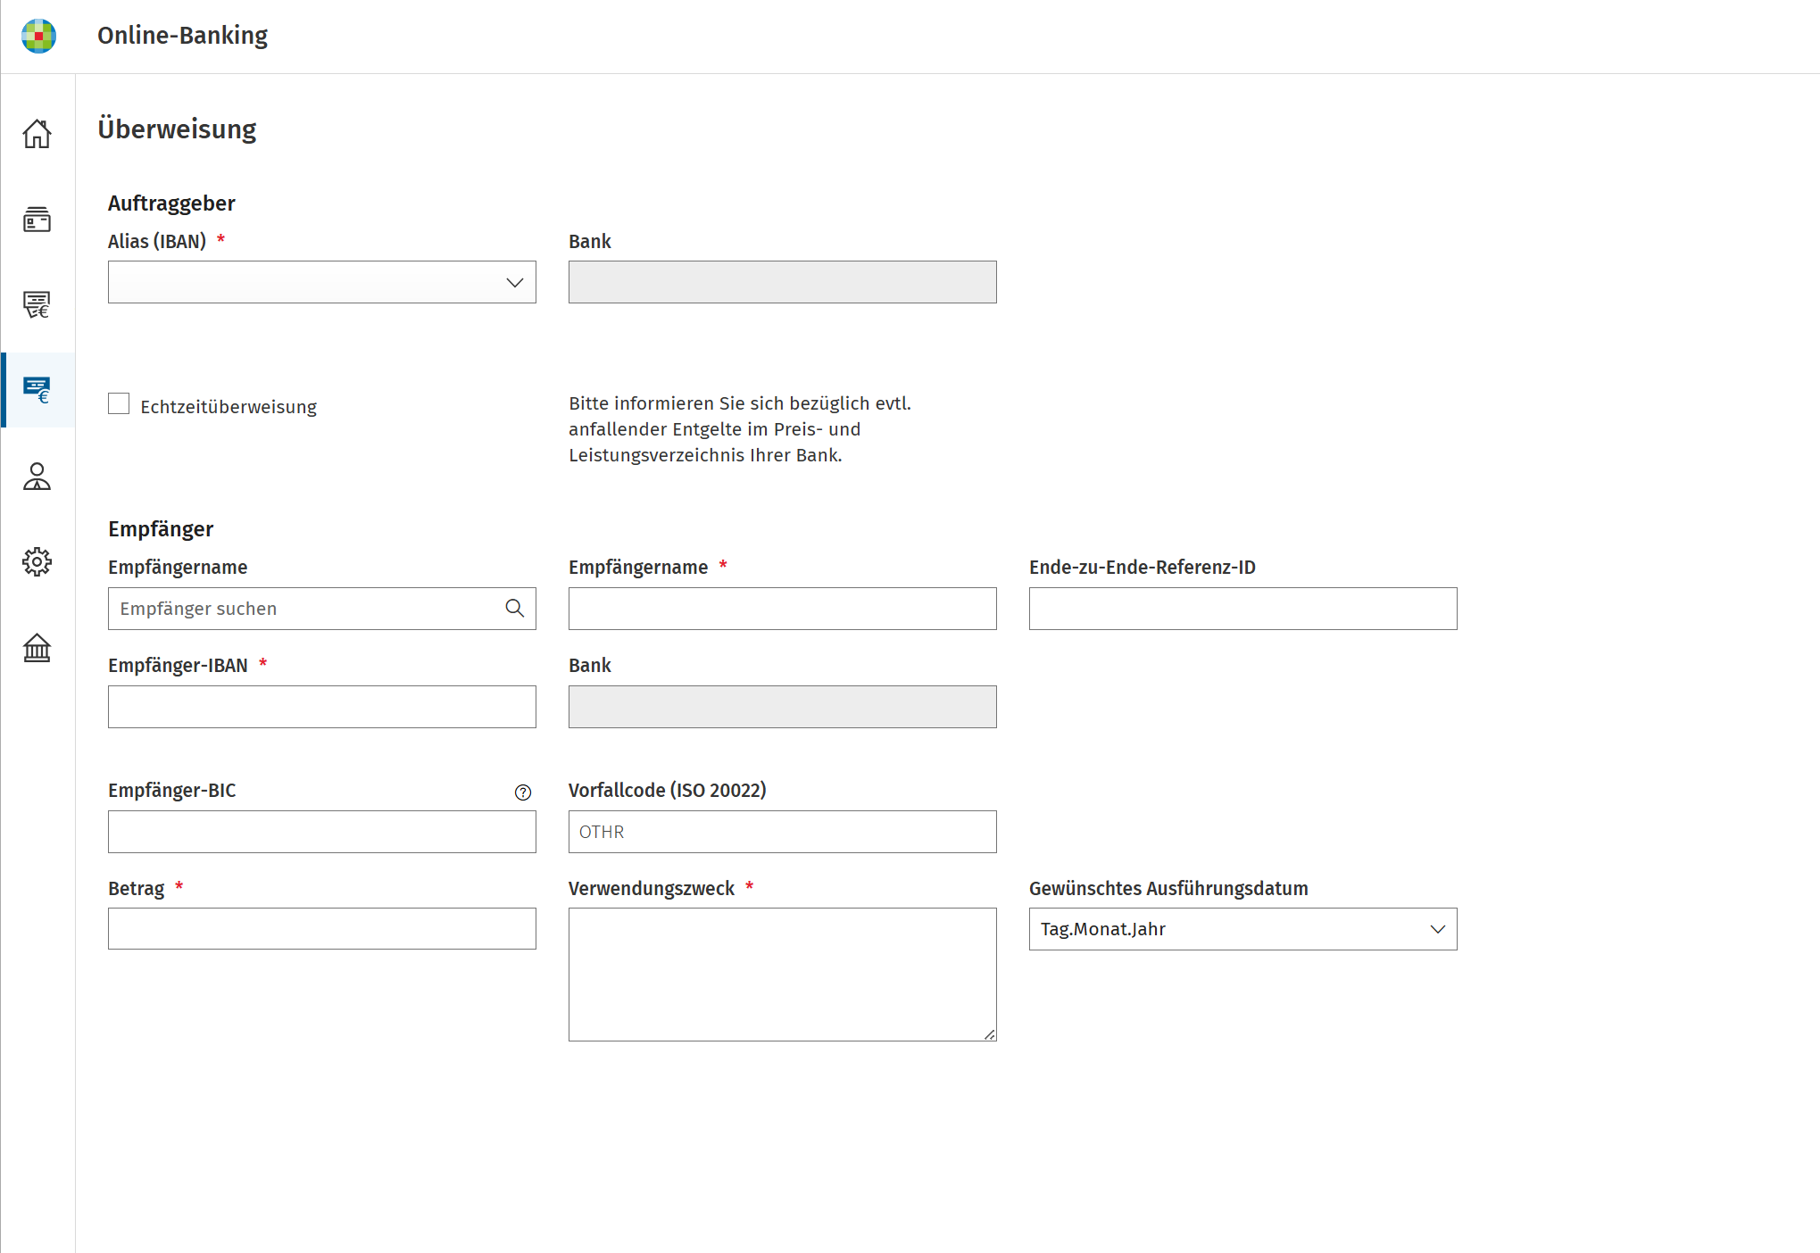Click the required Empfängername input field
The width and height of the screenshot is (1820, 1253).
pyautogui.click(x=783, y=609)
